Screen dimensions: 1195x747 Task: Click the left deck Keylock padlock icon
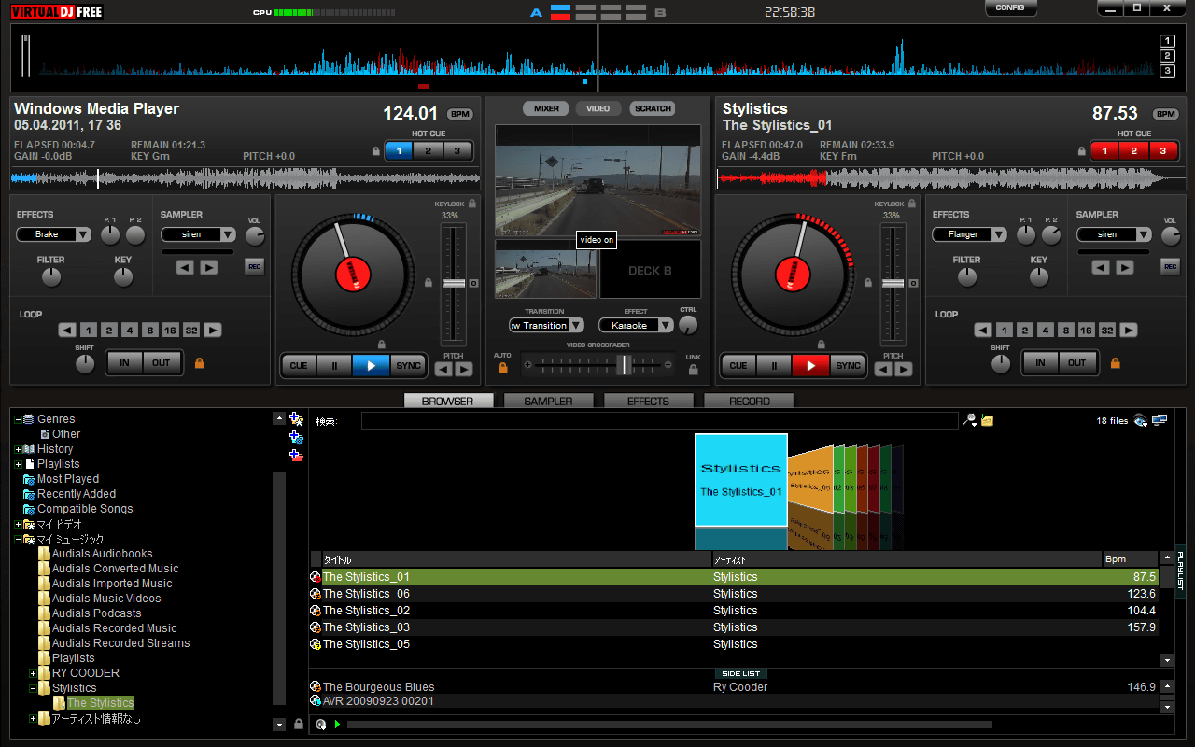point(472,204)
